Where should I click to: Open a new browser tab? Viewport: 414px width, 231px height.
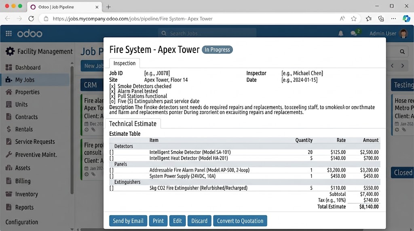click(x=108, y=7)
